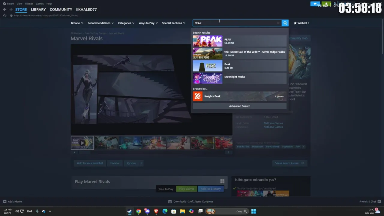Select the Moonlight Peaks search result

tap(239, 78)
